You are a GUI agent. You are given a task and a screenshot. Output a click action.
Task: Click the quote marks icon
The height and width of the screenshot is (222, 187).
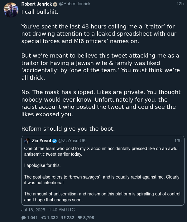(x=63, y=218)
